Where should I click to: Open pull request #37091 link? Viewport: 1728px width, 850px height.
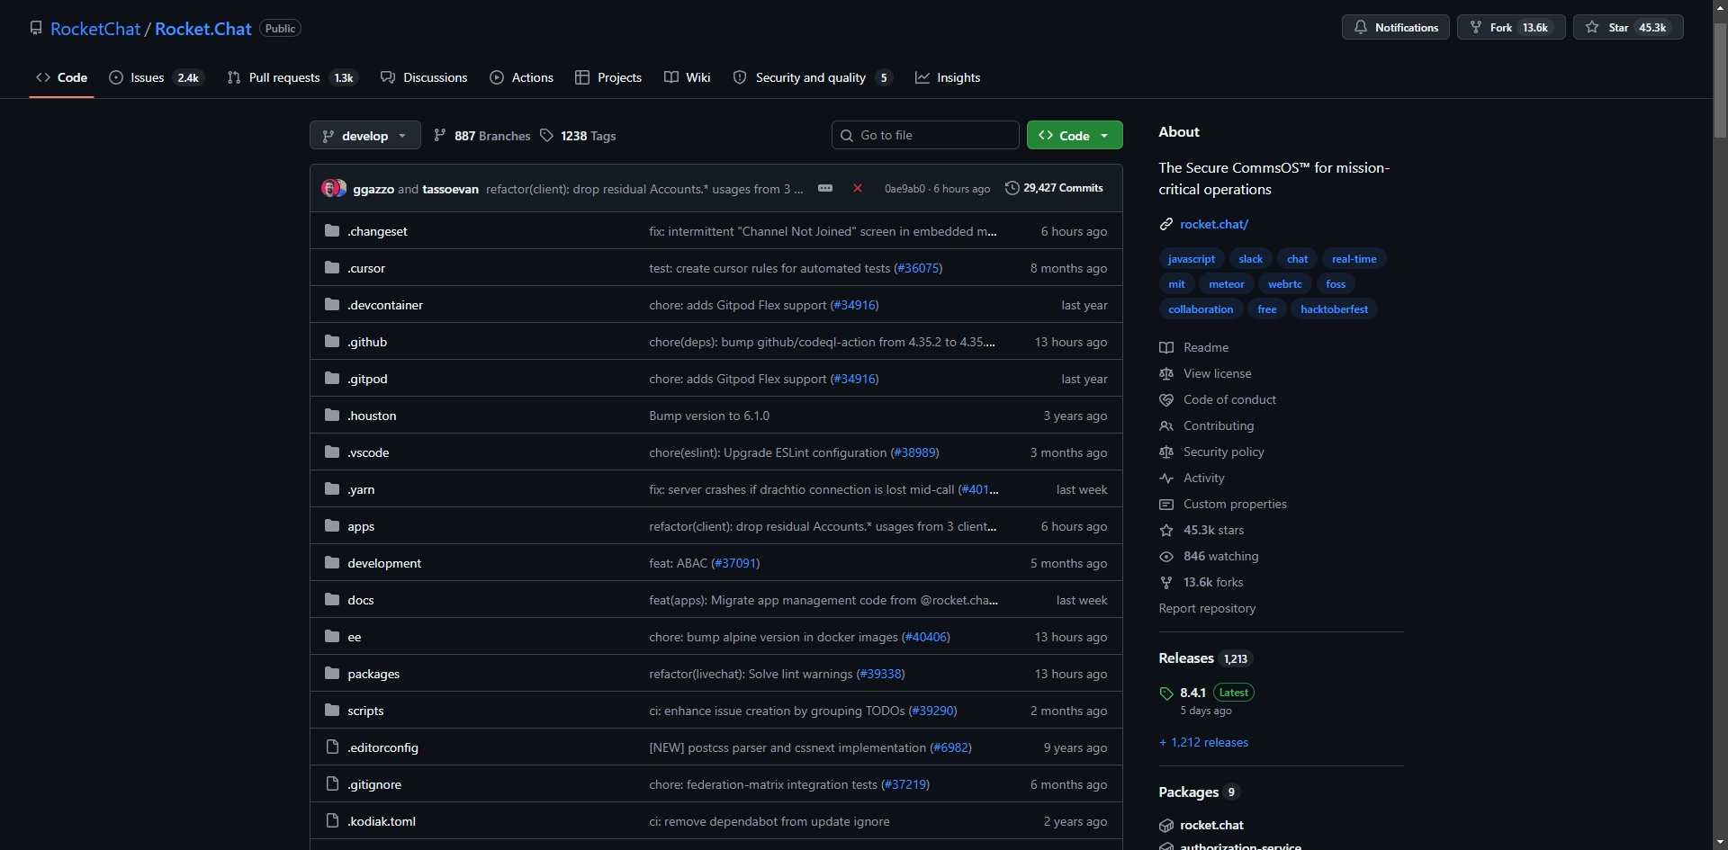tap(735, 563)
